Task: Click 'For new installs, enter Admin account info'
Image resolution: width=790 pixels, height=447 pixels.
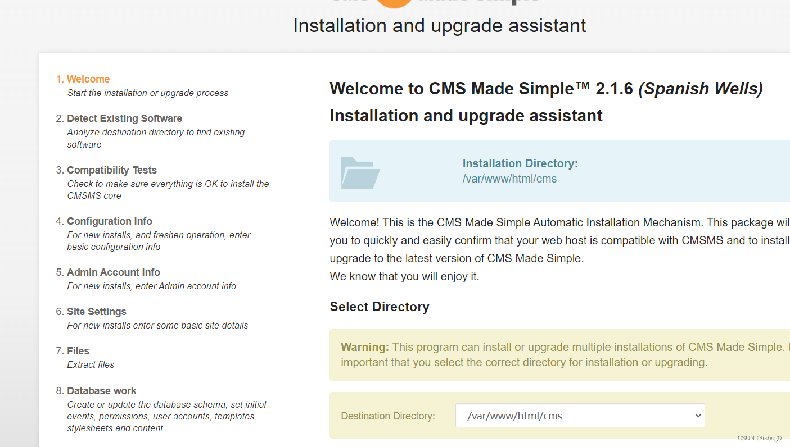Action: tap(152, 286)
